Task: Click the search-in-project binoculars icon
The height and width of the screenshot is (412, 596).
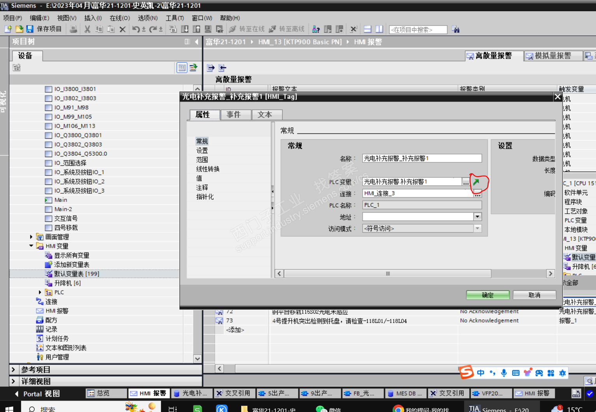Action: 456,30
